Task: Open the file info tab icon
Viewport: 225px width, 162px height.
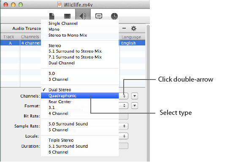Action: point(52,16)
